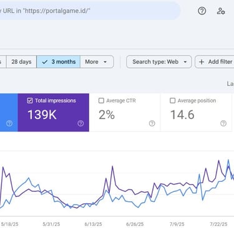Click the URL inspection search field

[x=89, y=11]
